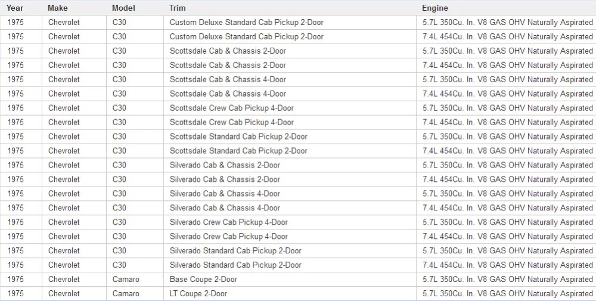Select the Camaro LT Coupe 2-Door trim cell
This screenshot has height=301, width=596.
point(198,293)
